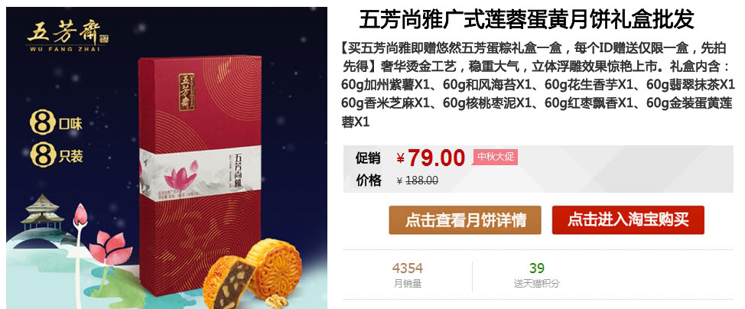Click the Tmall points value 39
Image resolution: width=745 pixels, height=309 pixels.
(536, 268)
